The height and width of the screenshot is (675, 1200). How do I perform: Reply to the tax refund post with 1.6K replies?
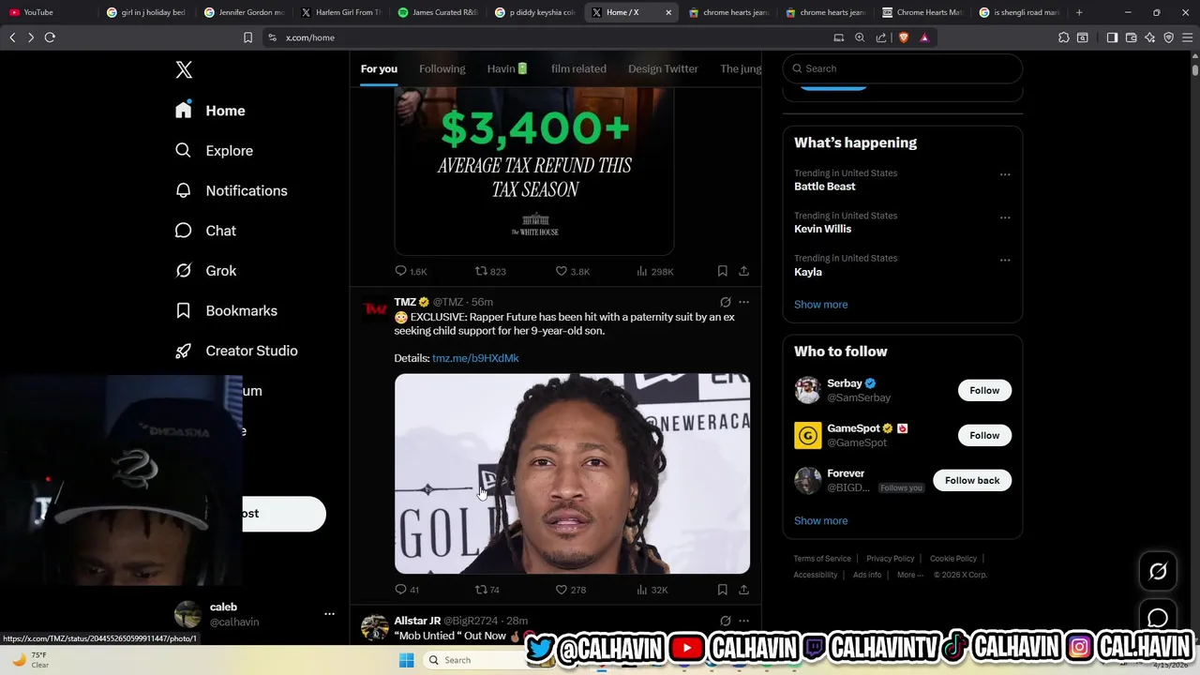point(411,271)
